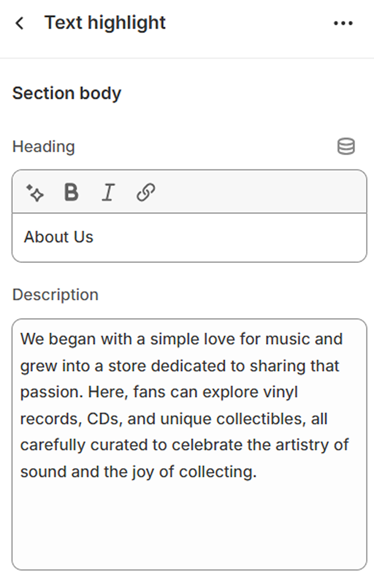Generate heading text with AI sparkle
The image size is (374, 582).
[x=35, y=192]
